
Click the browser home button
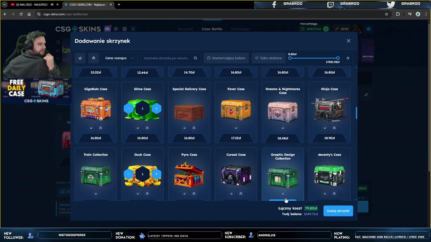pos(29,14)
